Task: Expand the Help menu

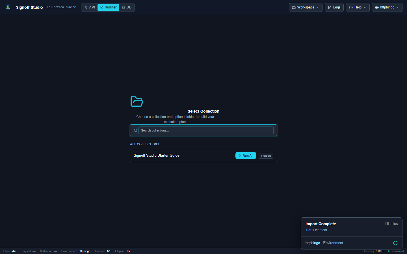Action: click(x=358, y=7)
